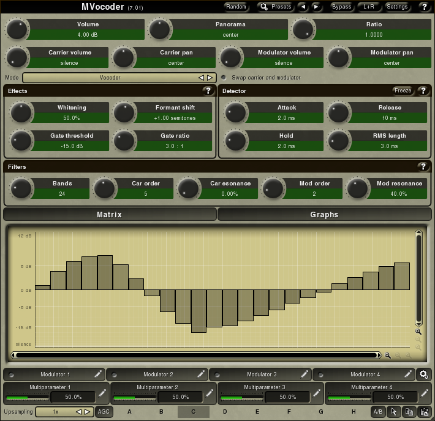This screenshot has height=421, width=435.
Task: Select previous Mode with left arrow
Action: pos(201,78)
